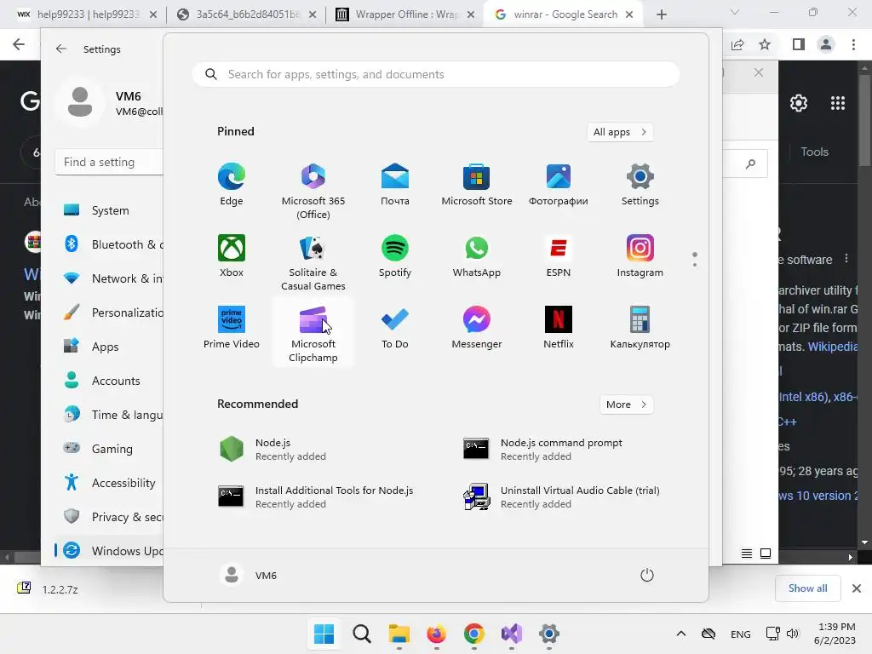Open File Explorer from taskbar
The width and height of the screenshot is (872, 654).
[x=399, y=634]
